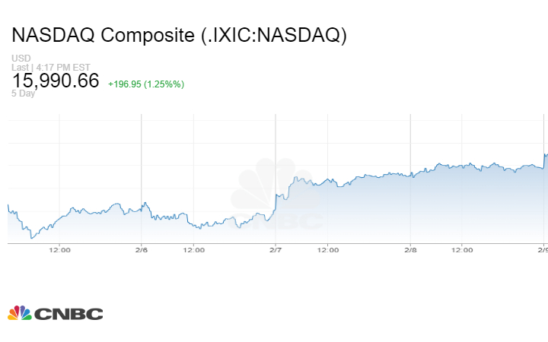Select the 5 Day range label
548x342 pixels.
click(24, 93)
